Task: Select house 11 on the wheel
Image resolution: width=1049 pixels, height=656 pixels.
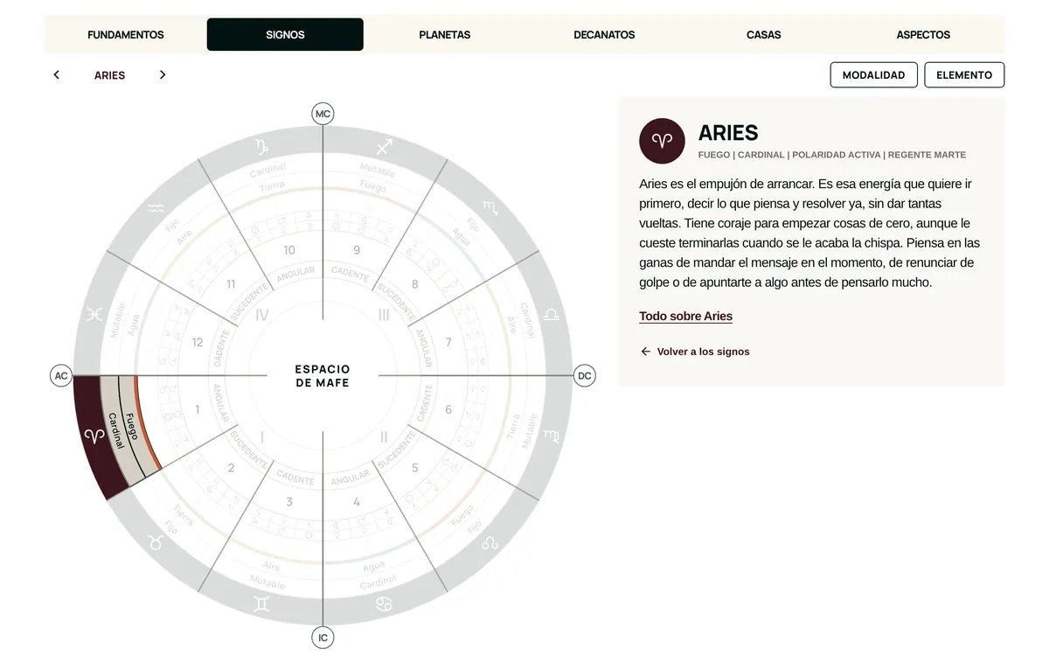Action: [x=231, y=284]
